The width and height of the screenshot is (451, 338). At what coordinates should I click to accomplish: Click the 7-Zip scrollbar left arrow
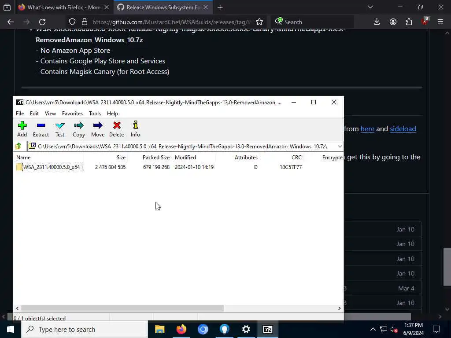coord(17,308)
